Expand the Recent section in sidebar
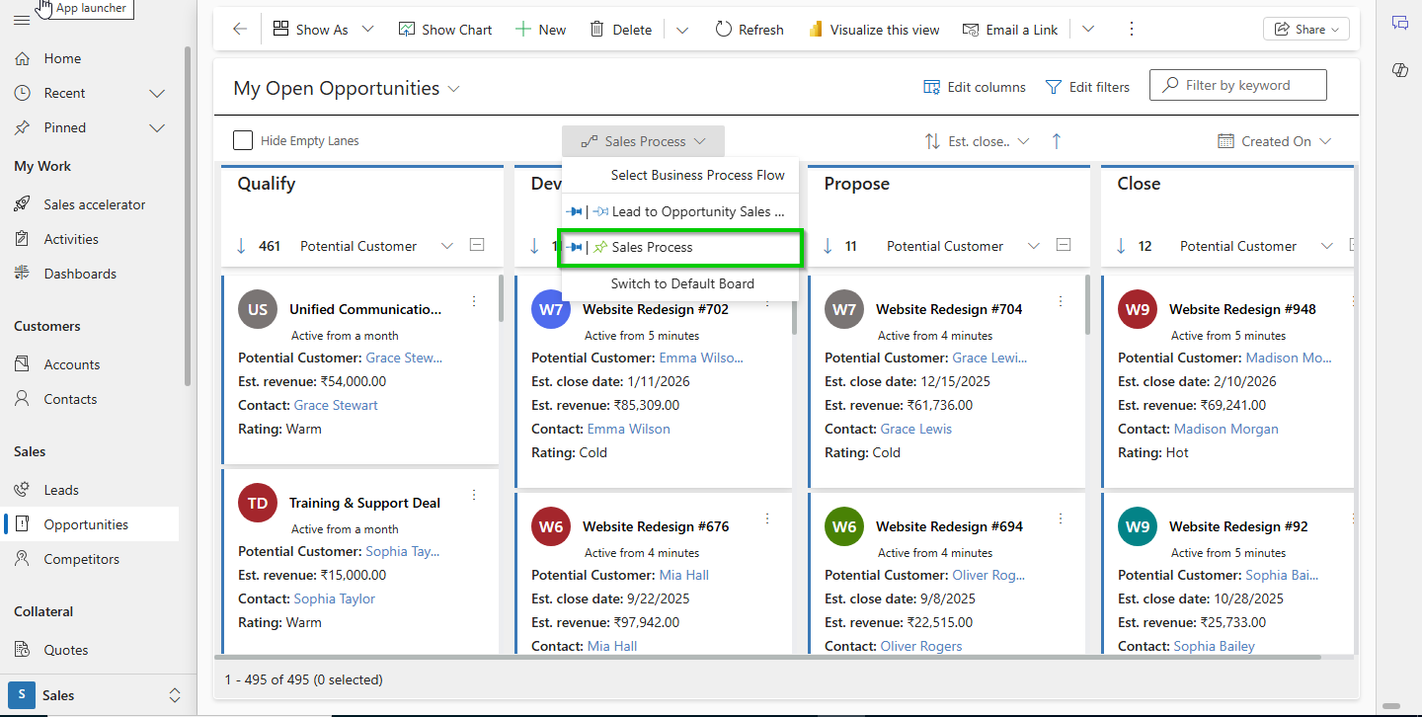 click(x=156, y=93)
